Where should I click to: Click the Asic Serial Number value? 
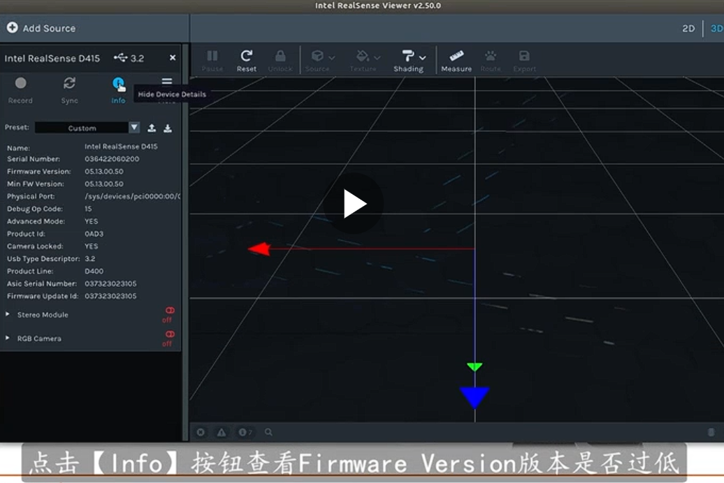[110, 283]
